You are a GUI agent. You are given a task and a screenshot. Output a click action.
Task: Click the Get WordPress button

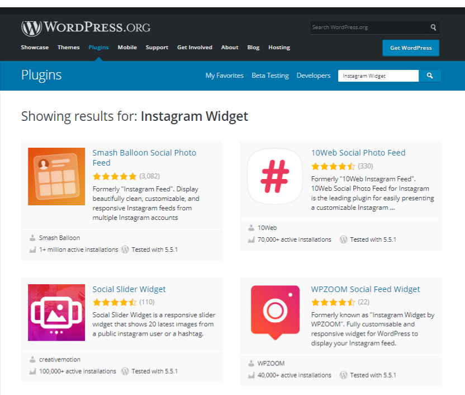coord(411,48)
